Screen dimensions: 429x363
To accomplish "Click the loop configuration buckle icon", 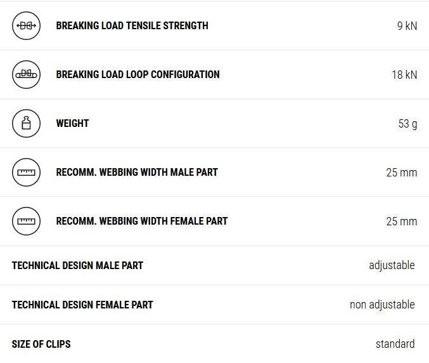I will [x=26, y=75].
